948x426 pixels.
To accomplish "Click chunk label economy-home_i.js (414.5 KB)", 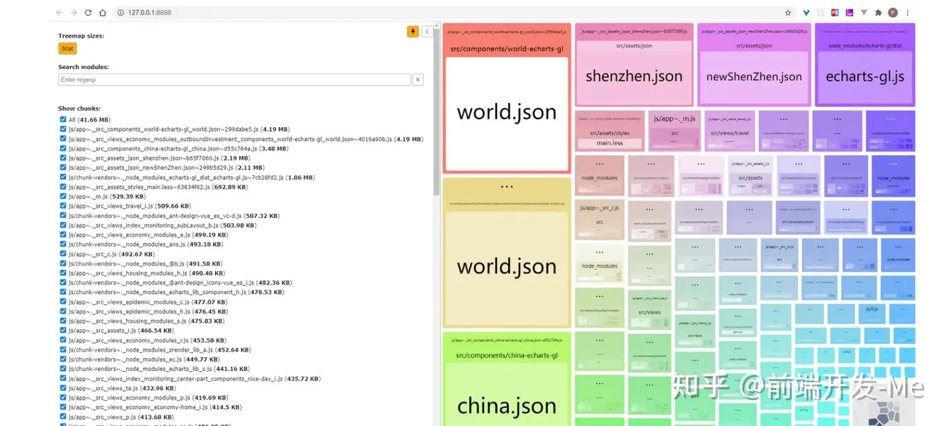I will [x=155, y=407].
